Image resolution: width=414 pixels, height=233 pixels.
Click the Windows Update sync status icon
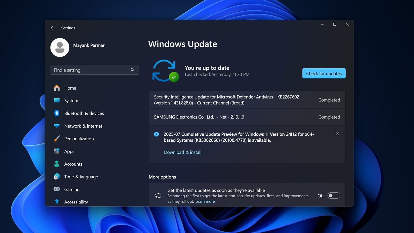(x=166, y=71)
